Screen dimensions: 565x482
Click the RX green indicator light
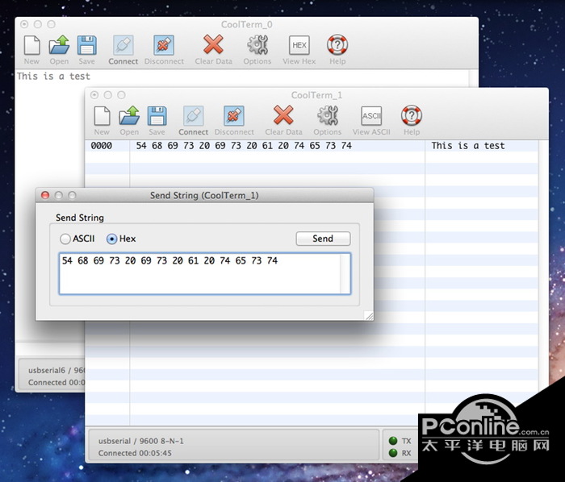[x=393, y=453]
